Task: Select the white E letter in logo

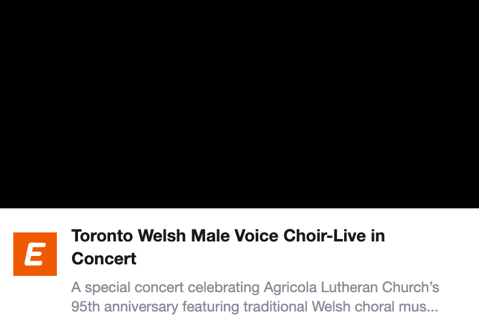Action: (x=34, y=255)
